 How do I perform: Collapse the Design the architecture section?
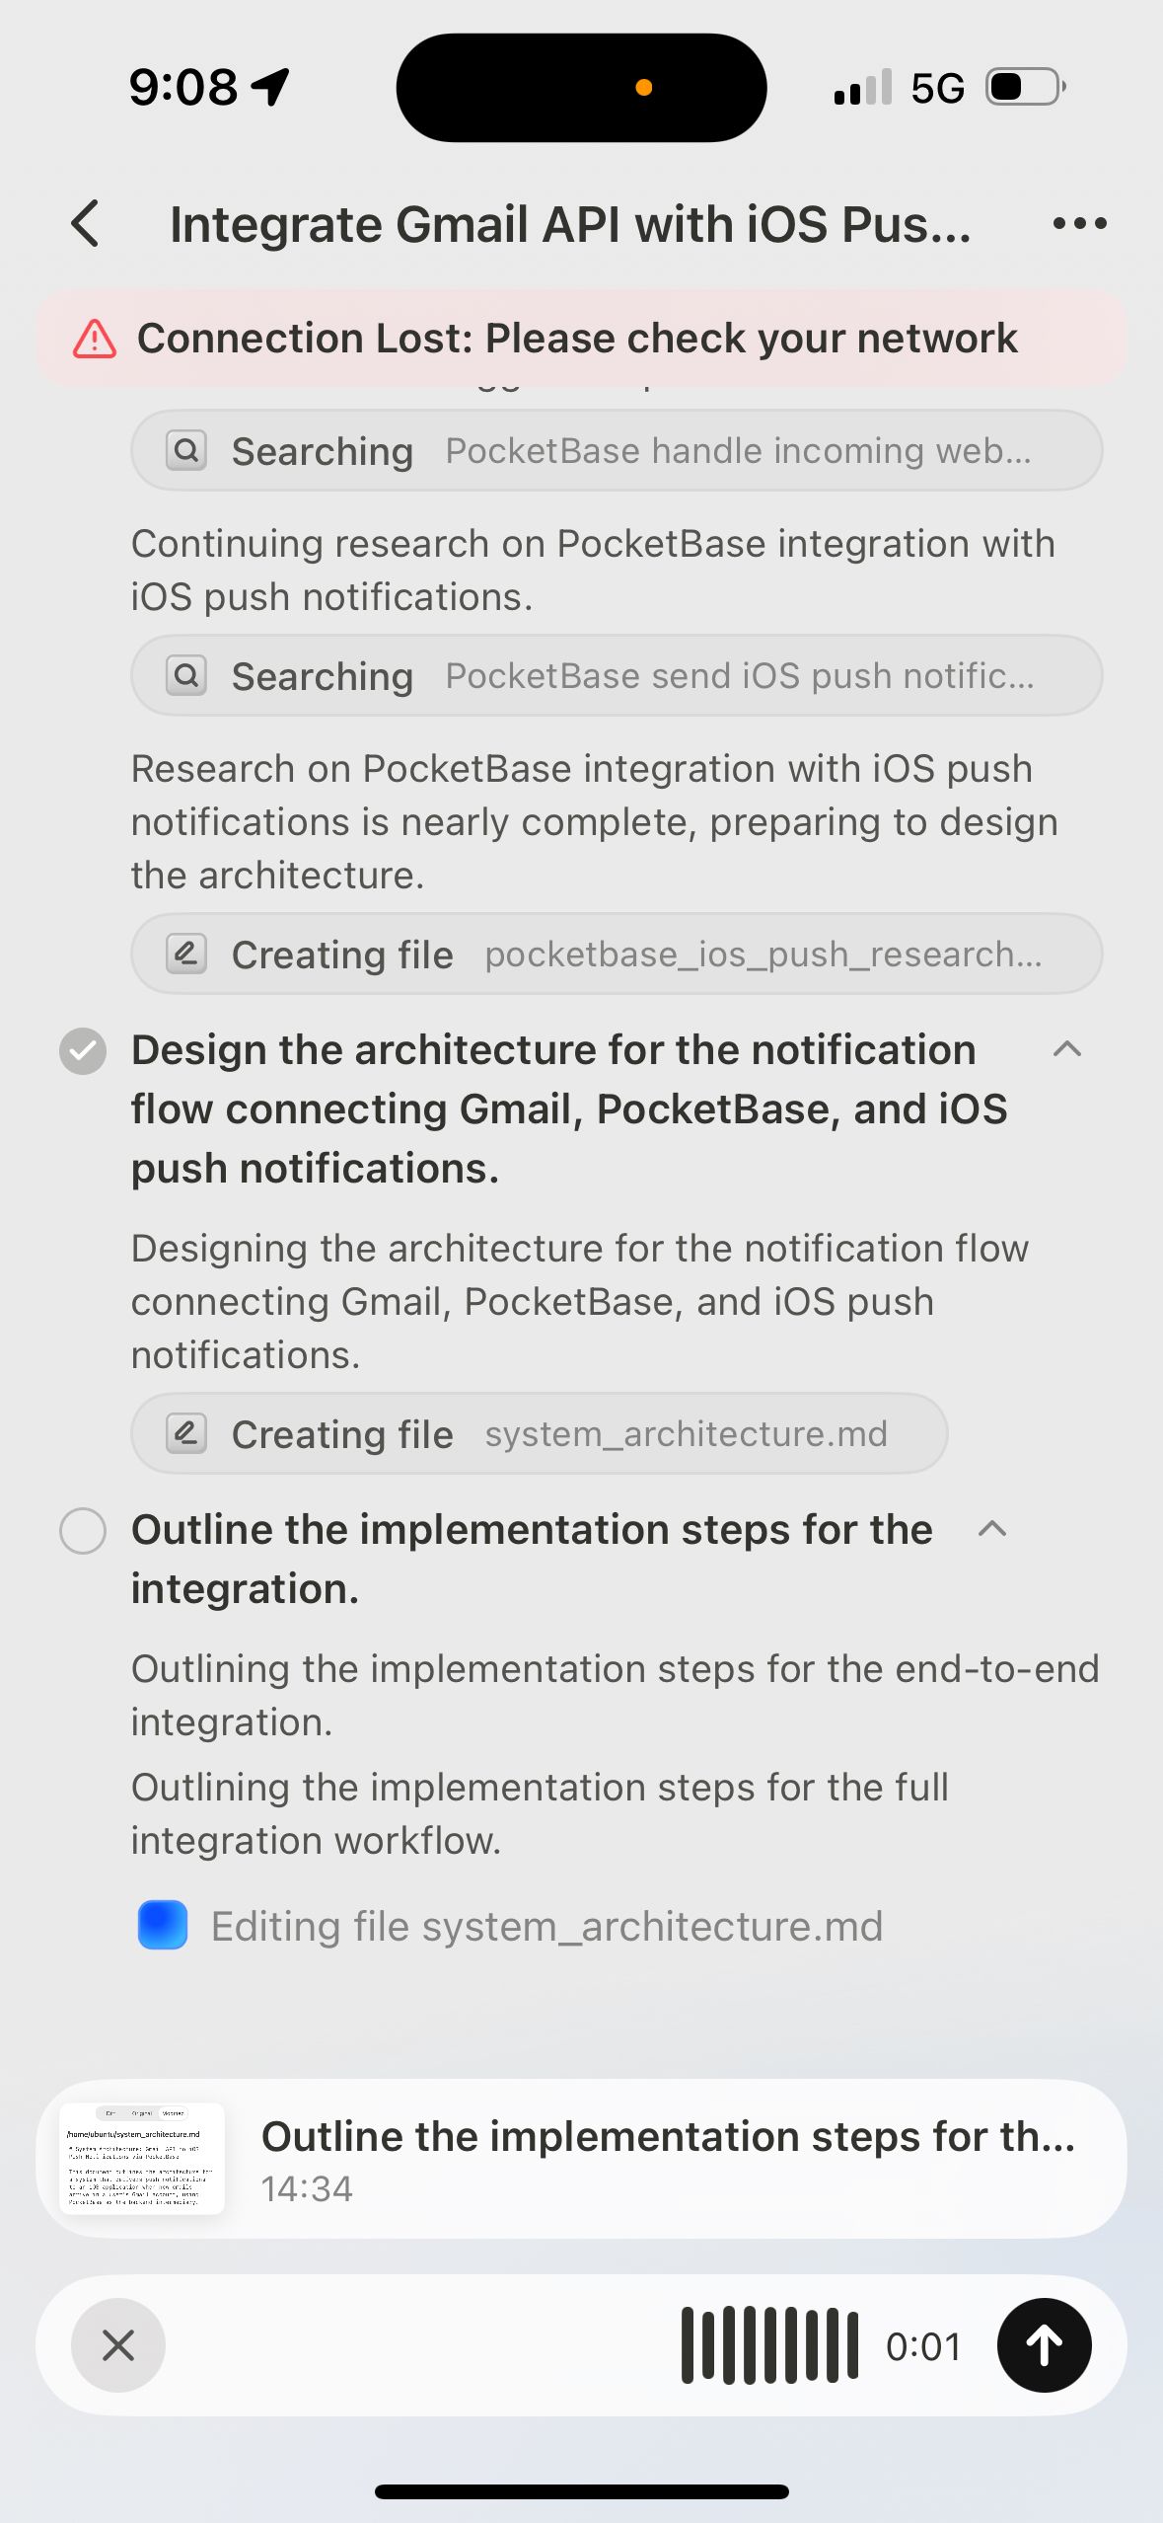(x=1067, y=1049)
